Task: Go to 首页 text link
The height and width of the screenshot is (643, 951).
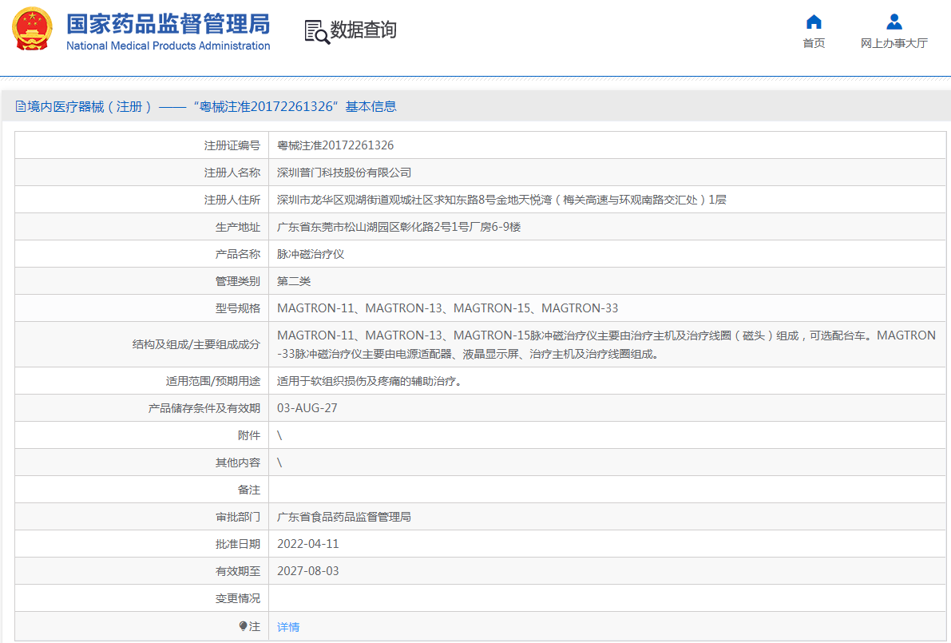Action: (x=814, y=43)
